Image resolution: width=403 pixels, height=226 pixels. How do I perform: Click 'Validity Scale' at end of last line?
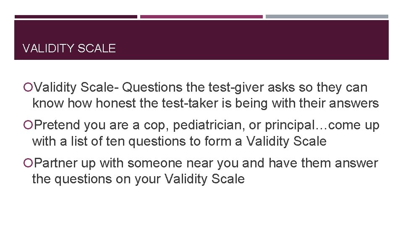204,179
